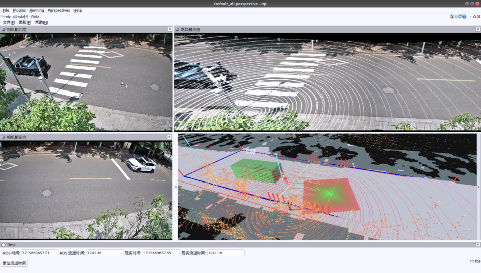Click the rqt dock 'D' icon
Image resolution: width=481 pixels, height=273 pixels.
[x=452, y=17]
